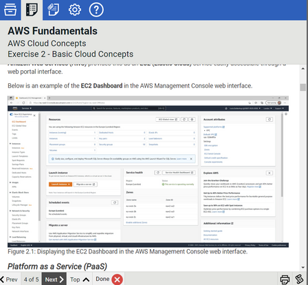Image resolution: width=308 pixels, height=285 pixels.
Task: Click the Next page button
Action: pos(54,279)
